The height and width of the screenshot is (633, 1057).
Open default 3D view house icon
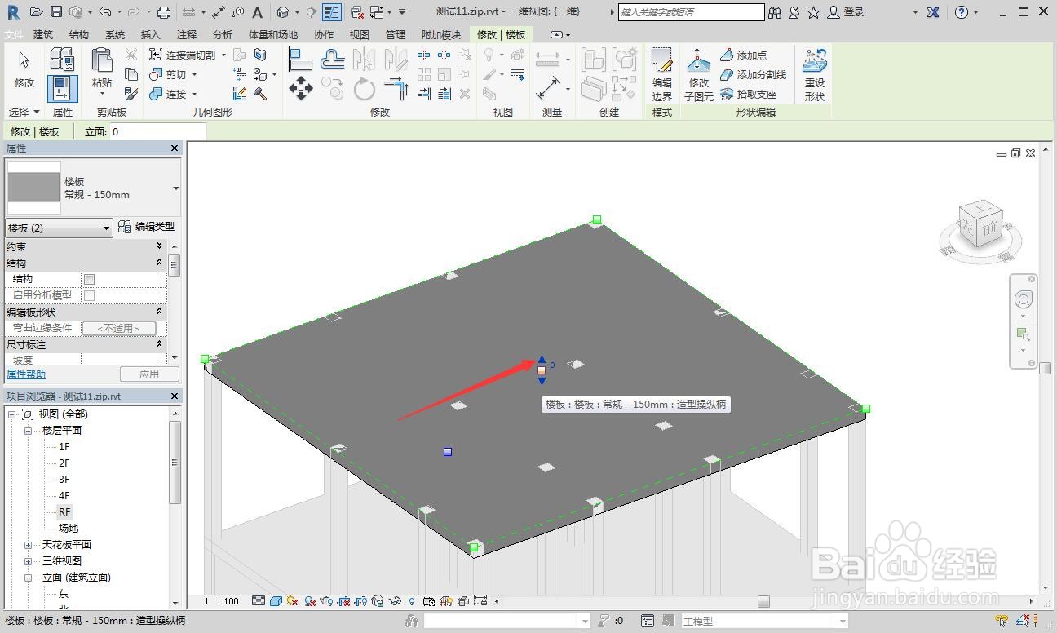click(282, 12)
